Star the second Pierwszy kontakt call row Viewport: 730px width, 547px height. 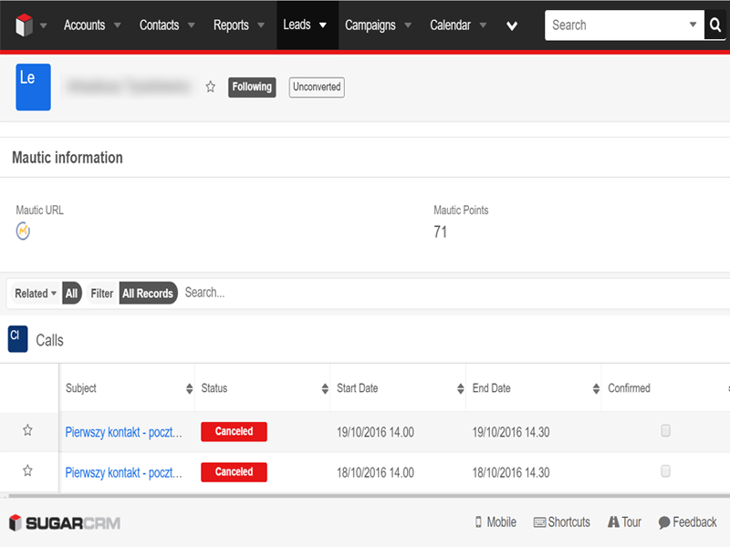point(27,471)
